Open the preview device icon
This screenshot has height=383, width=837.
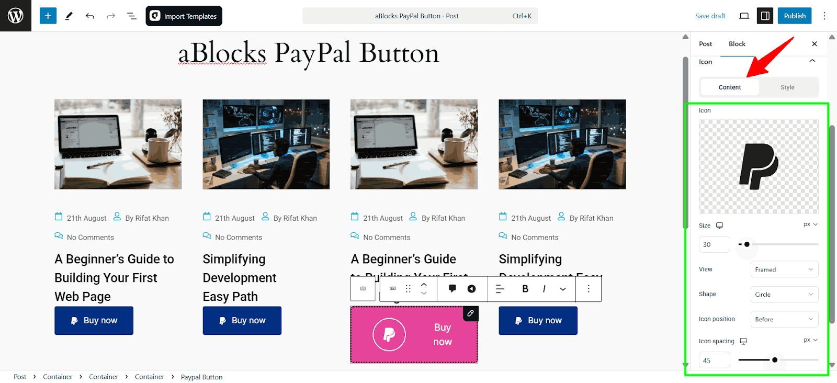tap(744, 16)
